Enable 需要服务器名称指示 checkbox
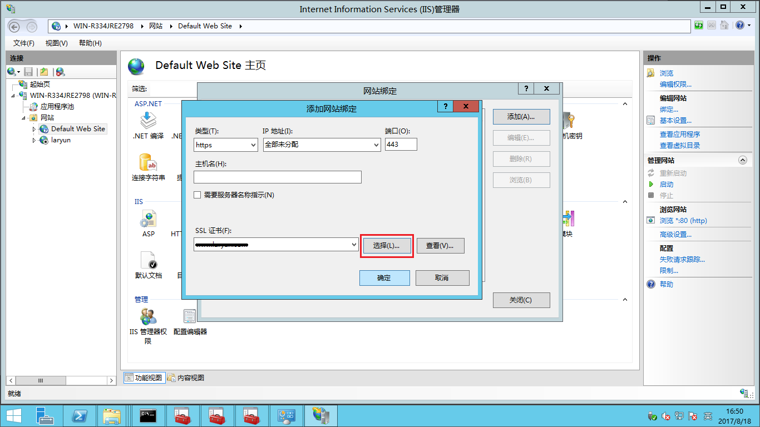 (x=197, y=195)
